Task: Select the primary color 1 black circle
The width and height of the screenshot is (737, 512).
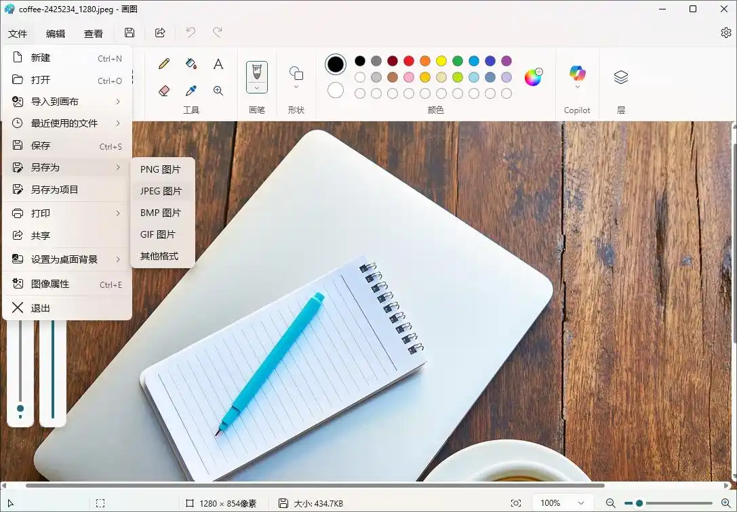Action: pyautogui.click(x=336, y=64)
